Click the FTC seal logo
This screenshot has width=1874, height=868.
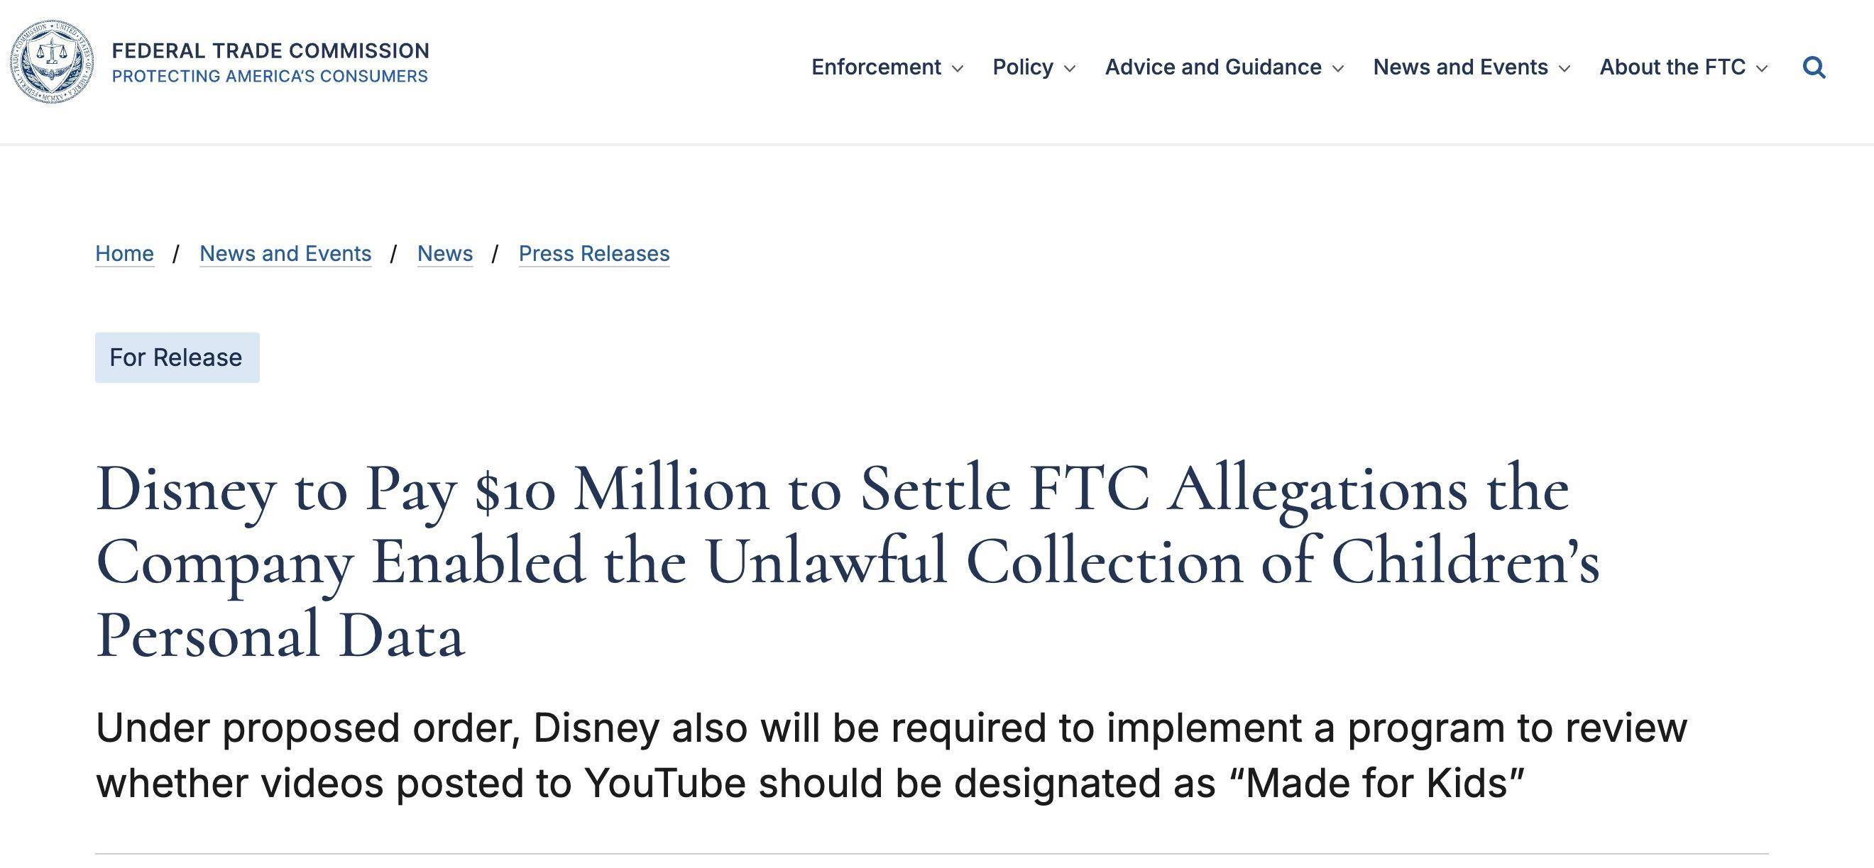tap(52, 62)
